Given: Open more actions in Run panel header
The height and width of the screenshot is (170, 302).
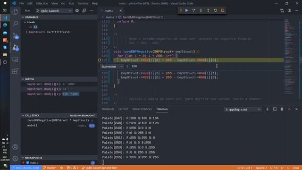Looking at the screenshot, I should click(92, 10).
